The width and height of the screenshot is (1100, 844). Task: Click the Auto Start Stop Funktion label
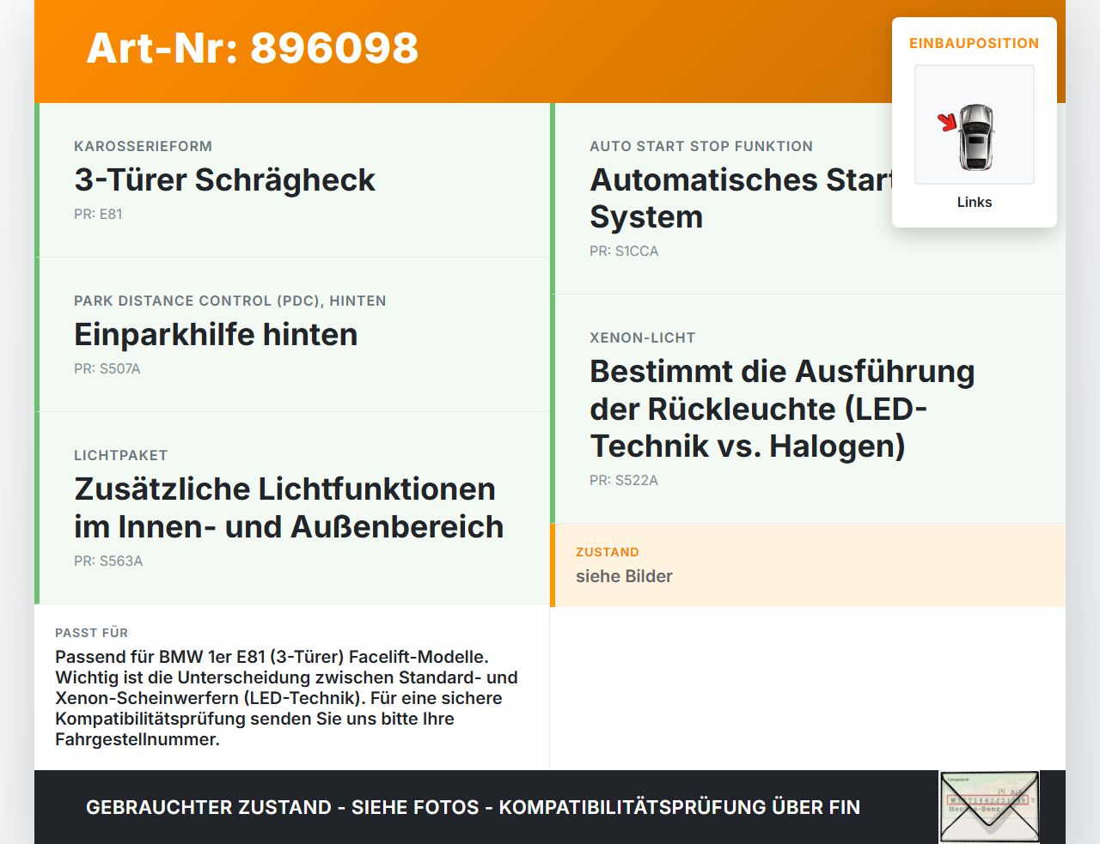pyautogui.click(x=701, y=146)
